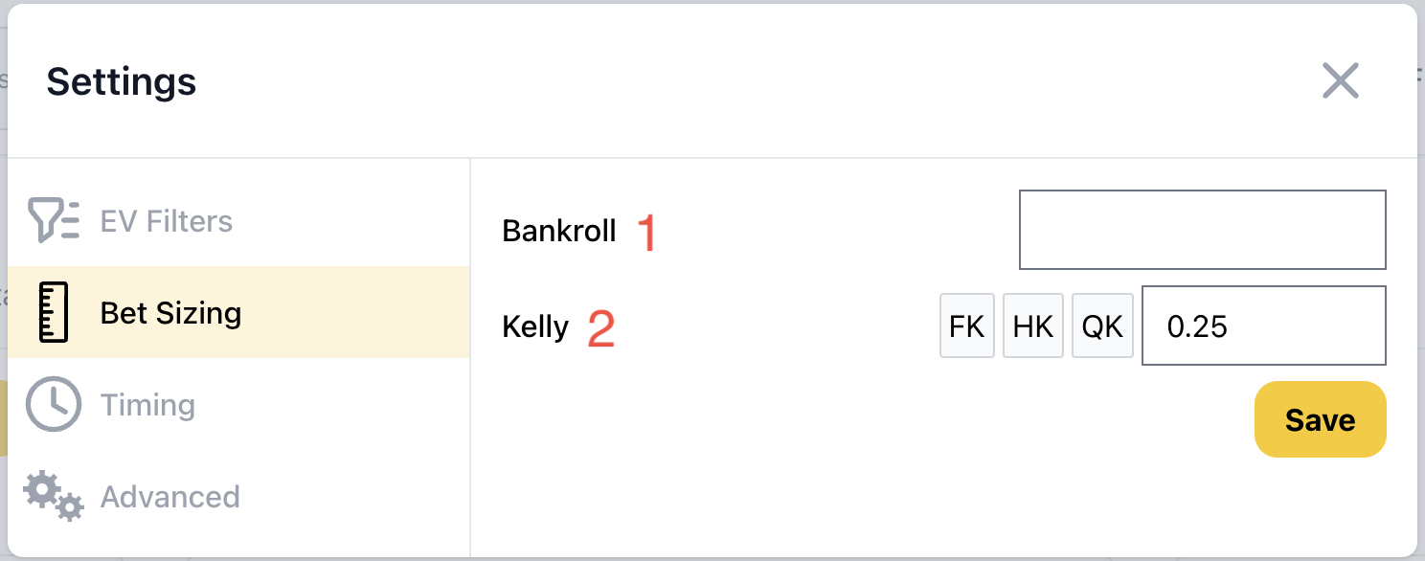Click the Advanced gears icon
The height and width of the screenshot is (561, 1425).
[x=54, y=496]
